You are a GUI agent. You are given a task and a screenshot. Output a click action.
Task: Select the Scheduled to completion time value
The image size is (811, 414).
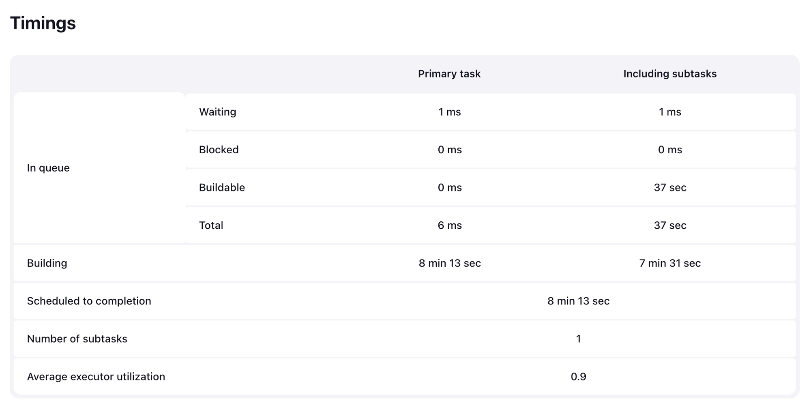[x=578, y=301]
